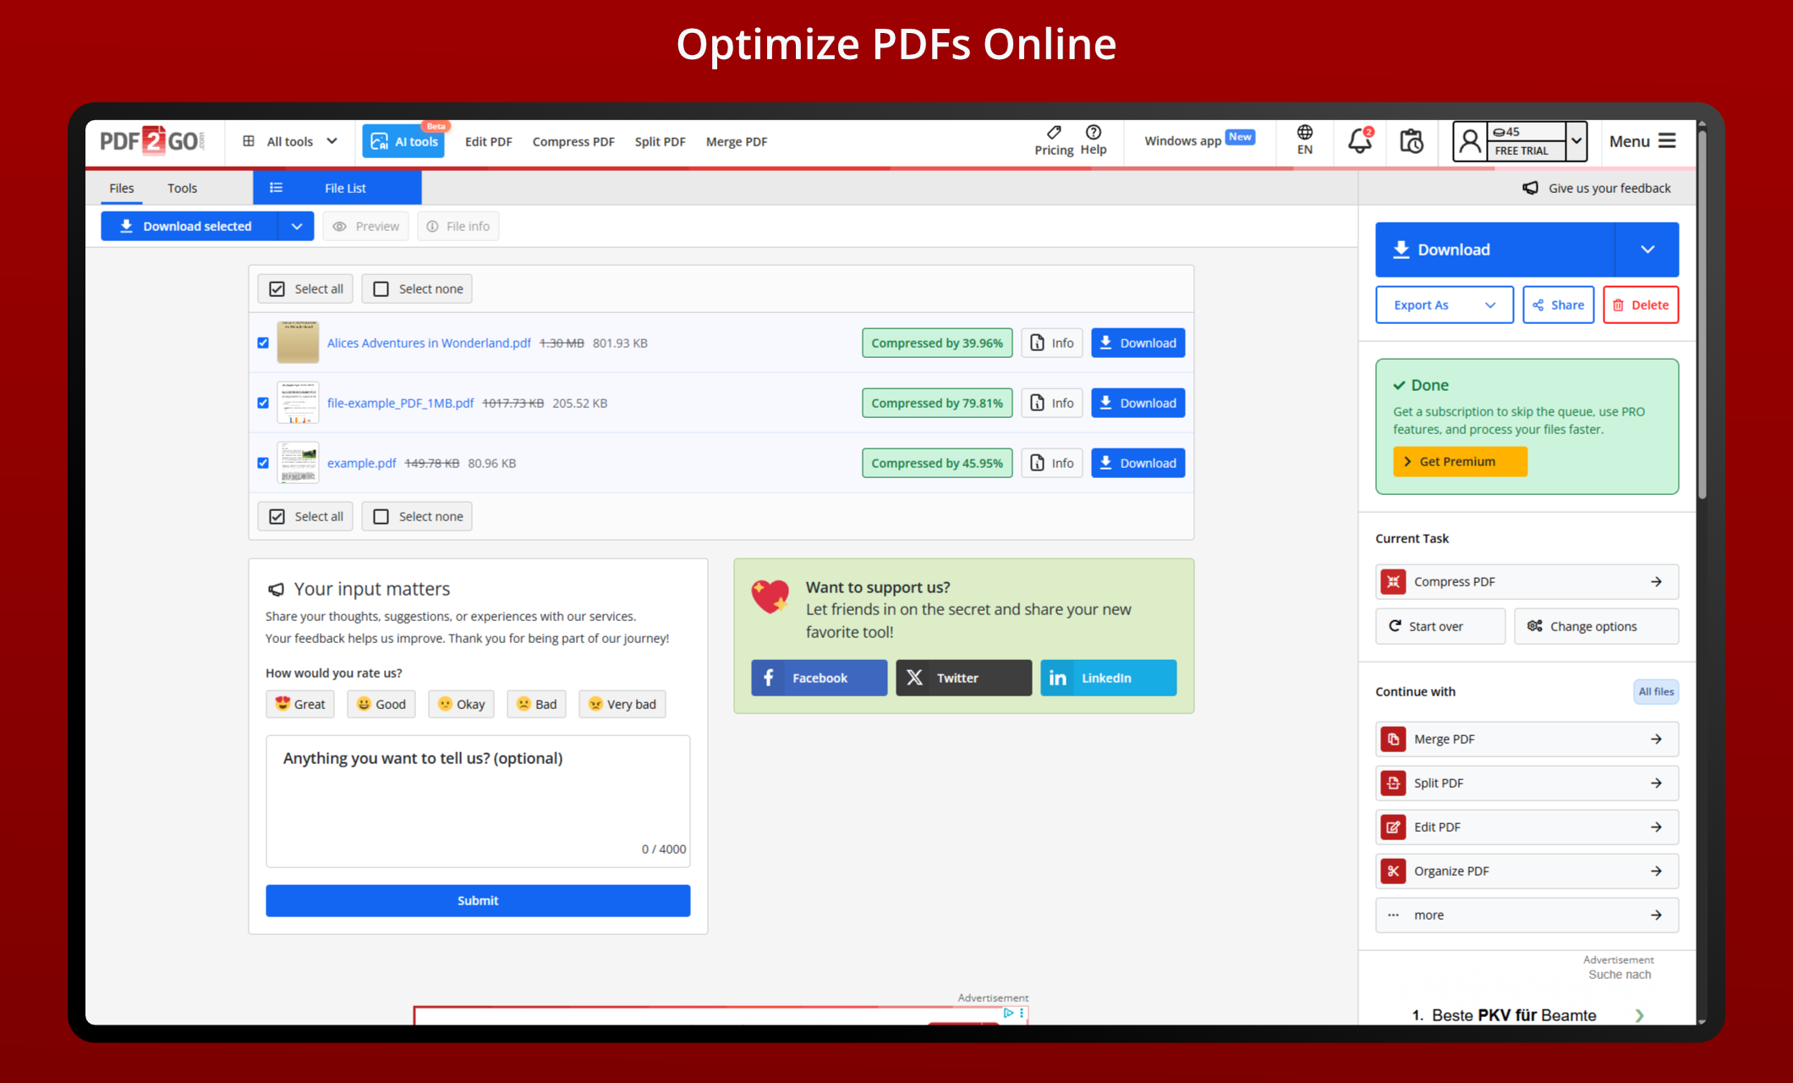Viewport: 1793px width, 1083px height.
Task: Open the notifications bell icon
Action: point(1359,140)
